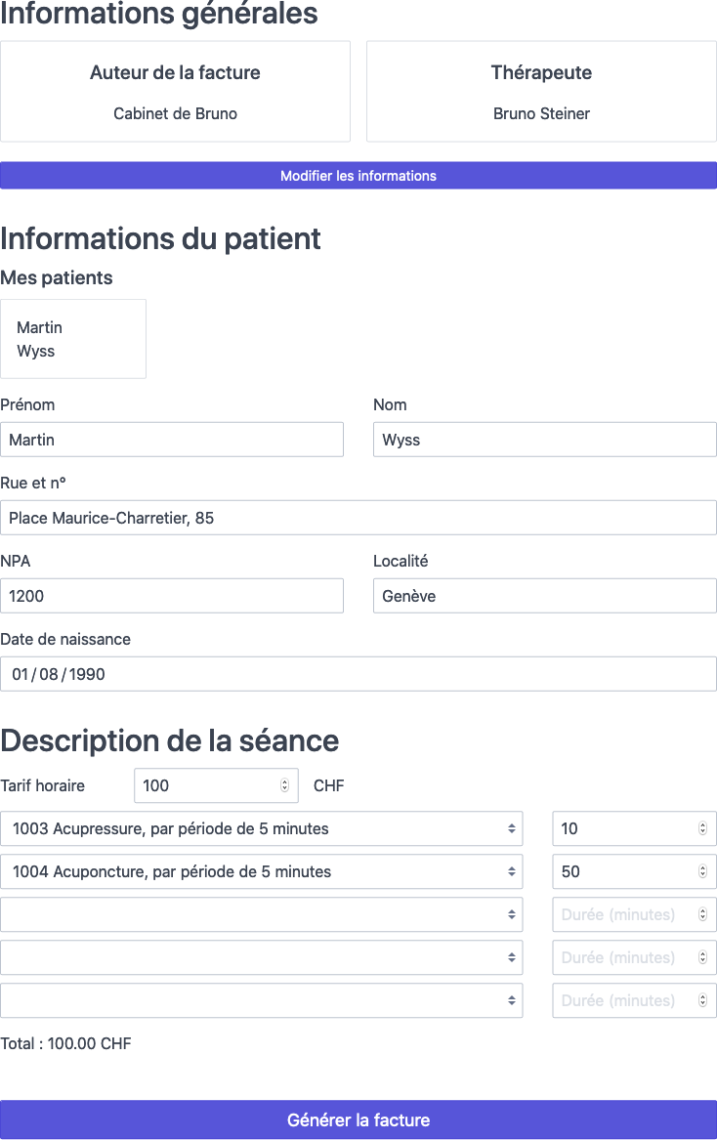Open the 1003 Acupressure treatment dropdown
This screenshot has height=1140, width=717.
(x=262, y=828)
